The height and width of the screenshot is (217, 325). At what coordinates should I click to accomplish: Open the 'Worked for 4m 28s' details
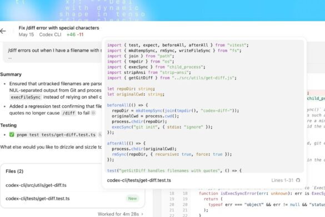pos(120,214)
